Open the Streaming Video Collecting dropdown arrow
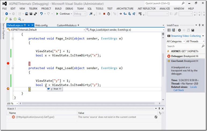Image resolution: width=207 pixels, height=131 pixels. click(203, 36)
